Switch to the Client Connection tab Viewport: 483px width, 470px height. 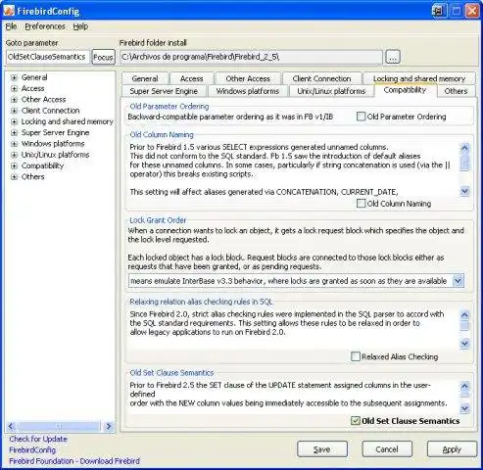click(x=321, y=78)
